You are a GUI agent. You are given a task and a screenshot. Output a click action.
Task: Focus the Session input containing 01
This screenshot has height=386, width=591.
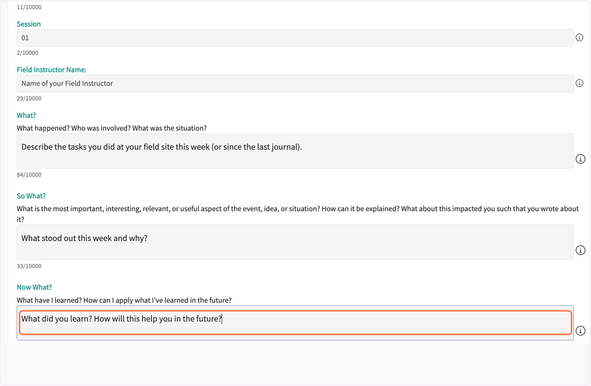295,38
